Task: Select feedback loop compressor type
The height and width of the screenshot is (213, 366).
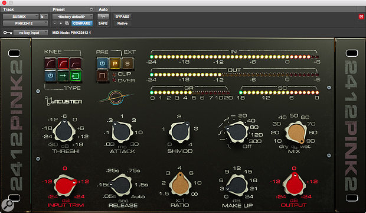Action: (76, 76)
